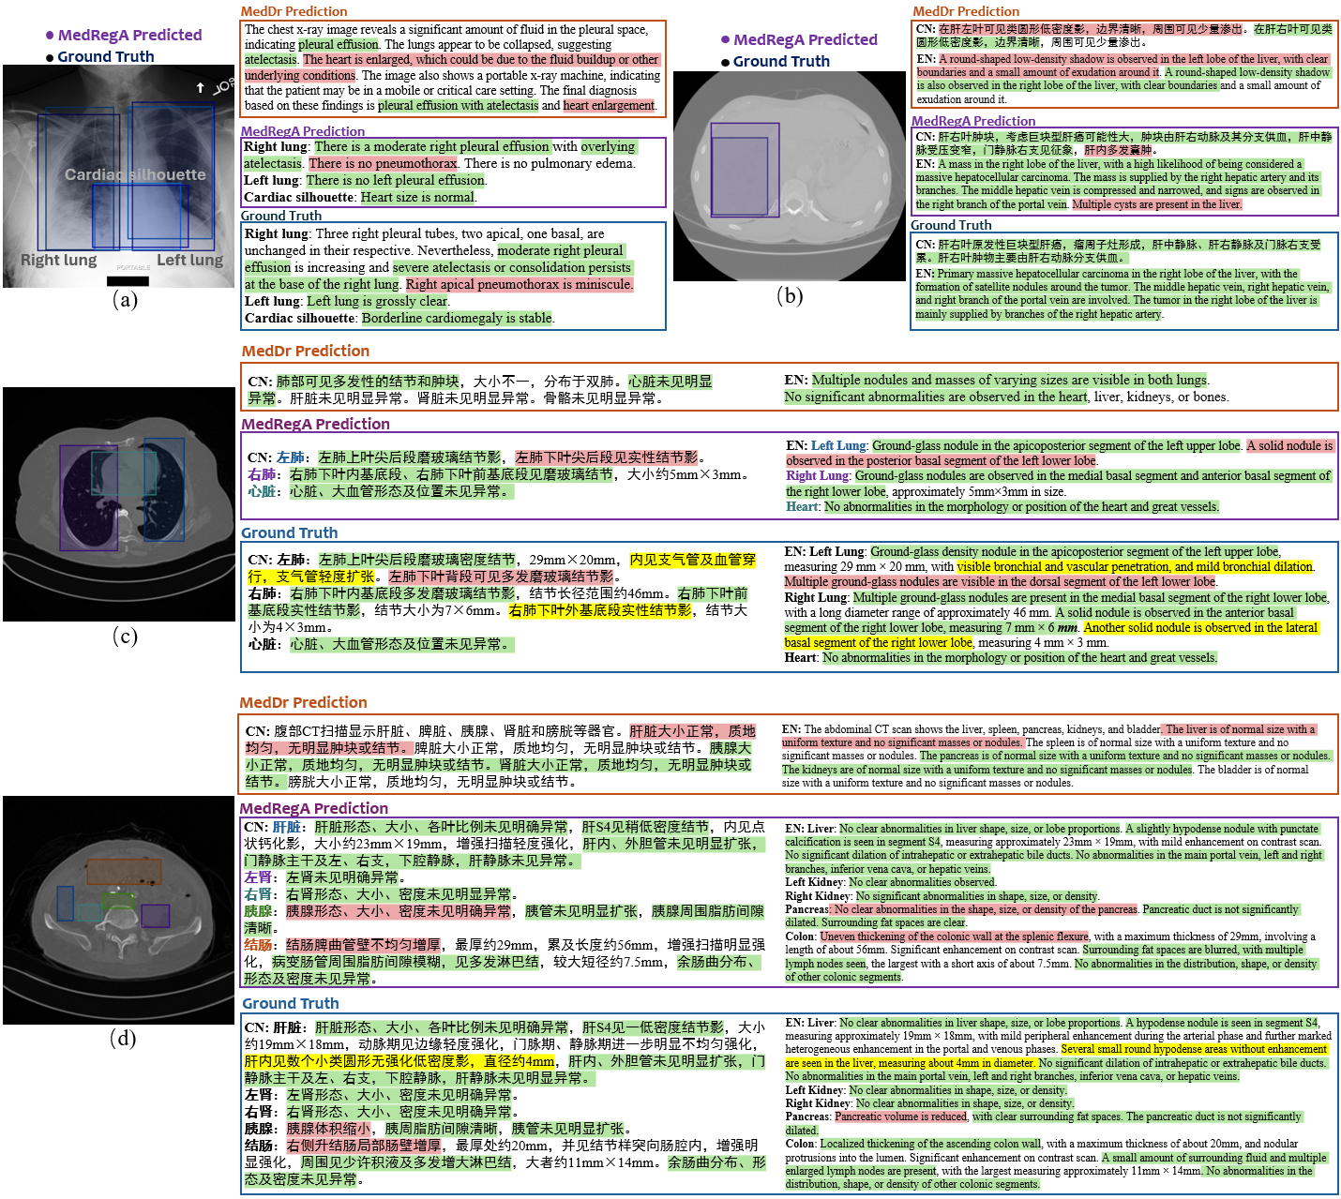This screenshot has width=1341, height=1199.
Task: Click the Left lung label on the X-ray image
Action: coord(189,260)
